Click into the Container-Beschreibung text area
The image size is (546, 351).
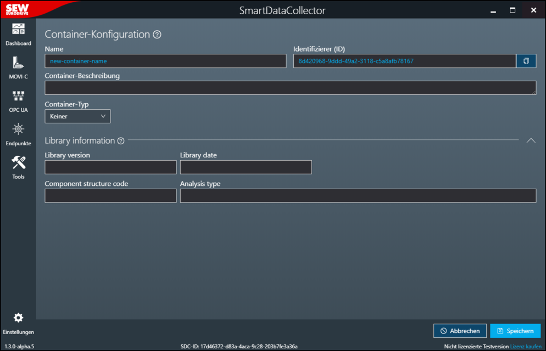click(x=290, y=88)
